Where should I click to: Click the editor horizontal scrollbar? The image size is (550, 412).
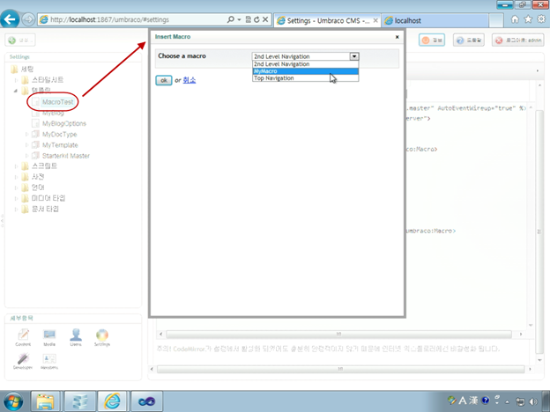click(338, 335)
